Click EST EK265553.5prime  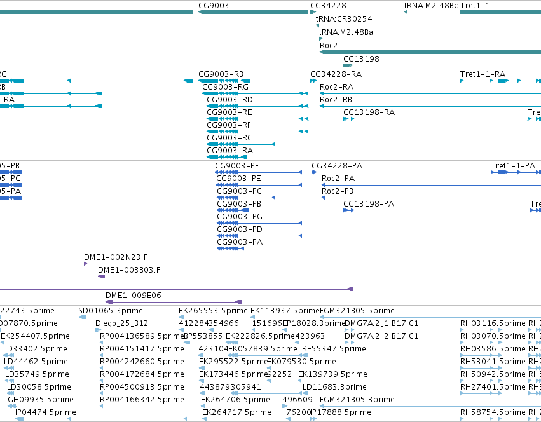tap(213, 311)
